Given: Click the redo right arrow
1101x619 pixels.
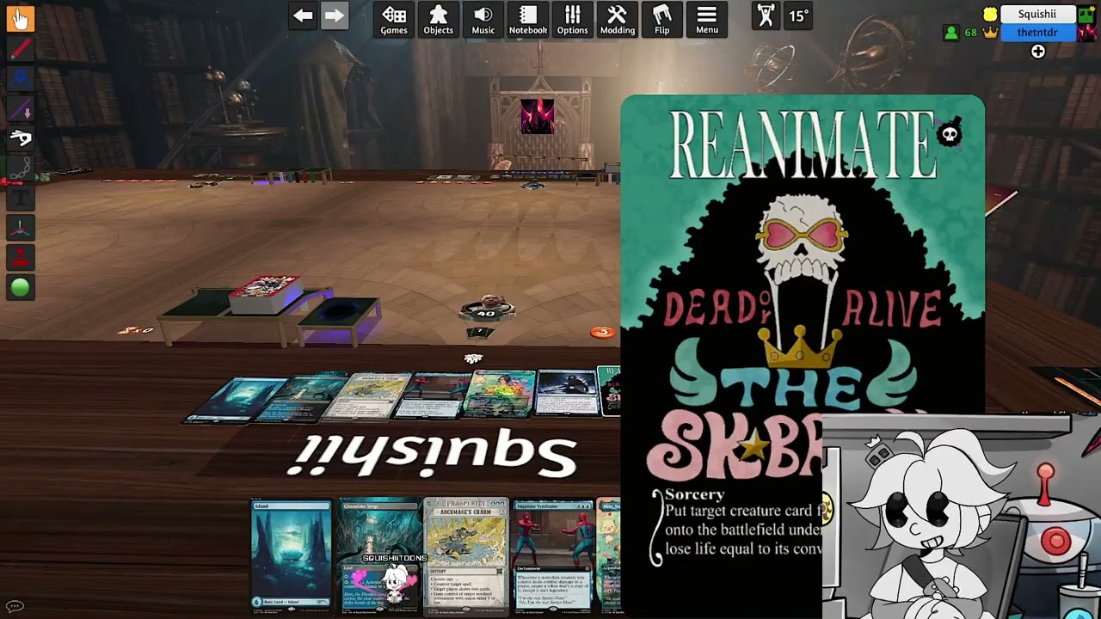Looking at the screenshot, I should (x=335, y=15).
